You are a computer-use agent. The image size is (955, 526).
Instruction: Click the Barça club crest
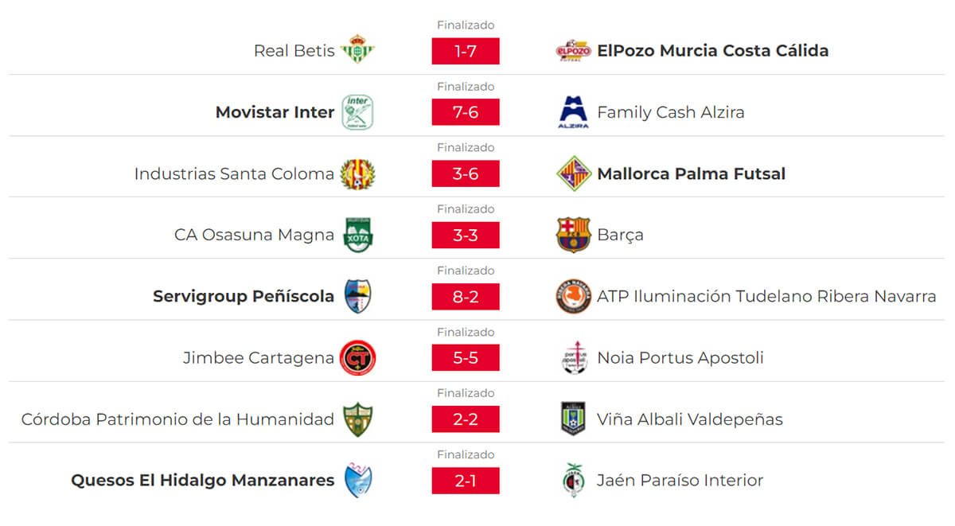(x=573, y=235)
